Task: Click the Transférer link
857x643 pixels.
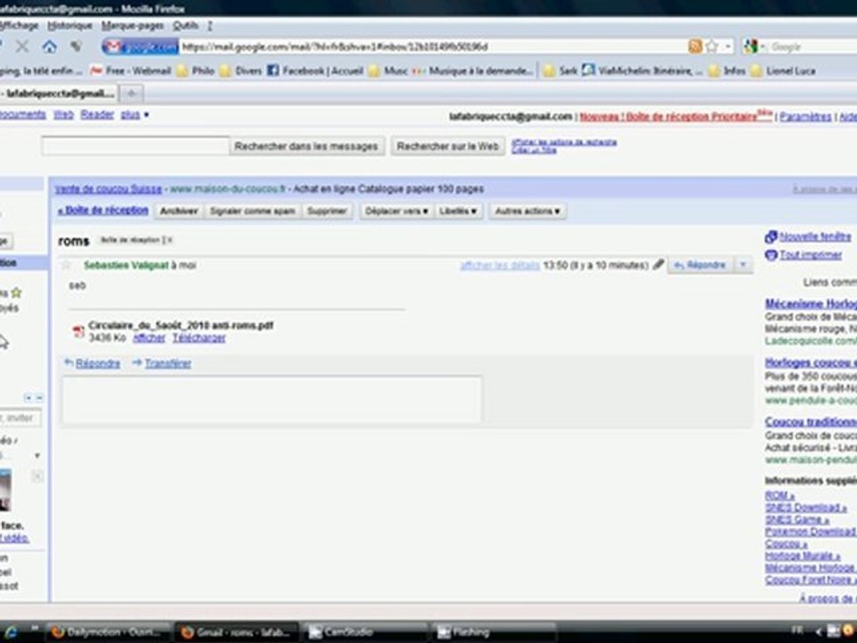Action: click(168, 363)
